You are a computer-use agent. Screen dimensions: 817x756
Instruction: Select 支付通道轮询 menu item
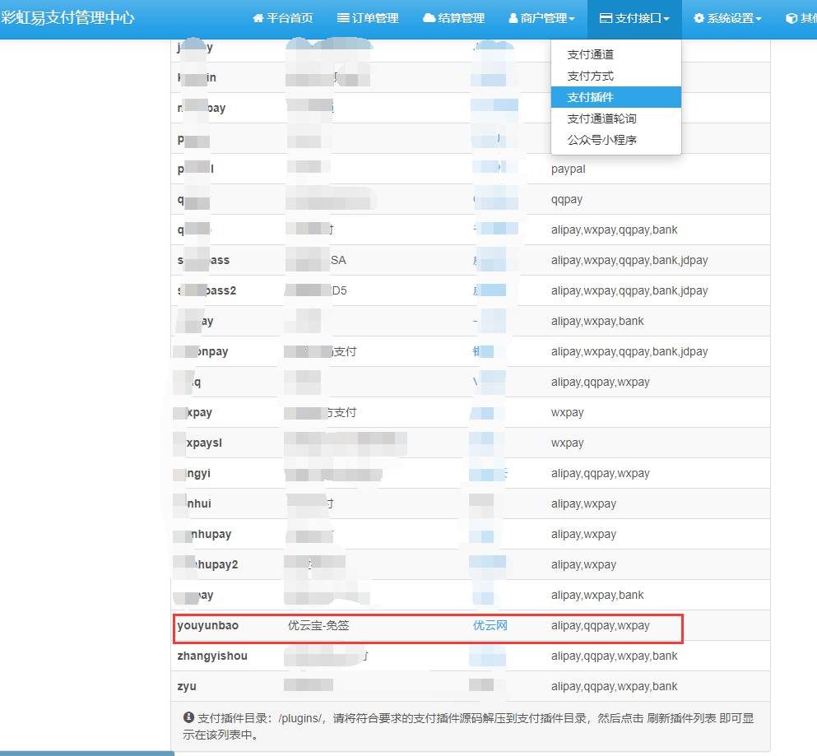tap(601, 118)
